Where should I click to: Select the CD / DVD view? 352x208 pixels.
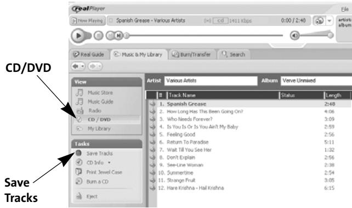click(x=107, y=120)
